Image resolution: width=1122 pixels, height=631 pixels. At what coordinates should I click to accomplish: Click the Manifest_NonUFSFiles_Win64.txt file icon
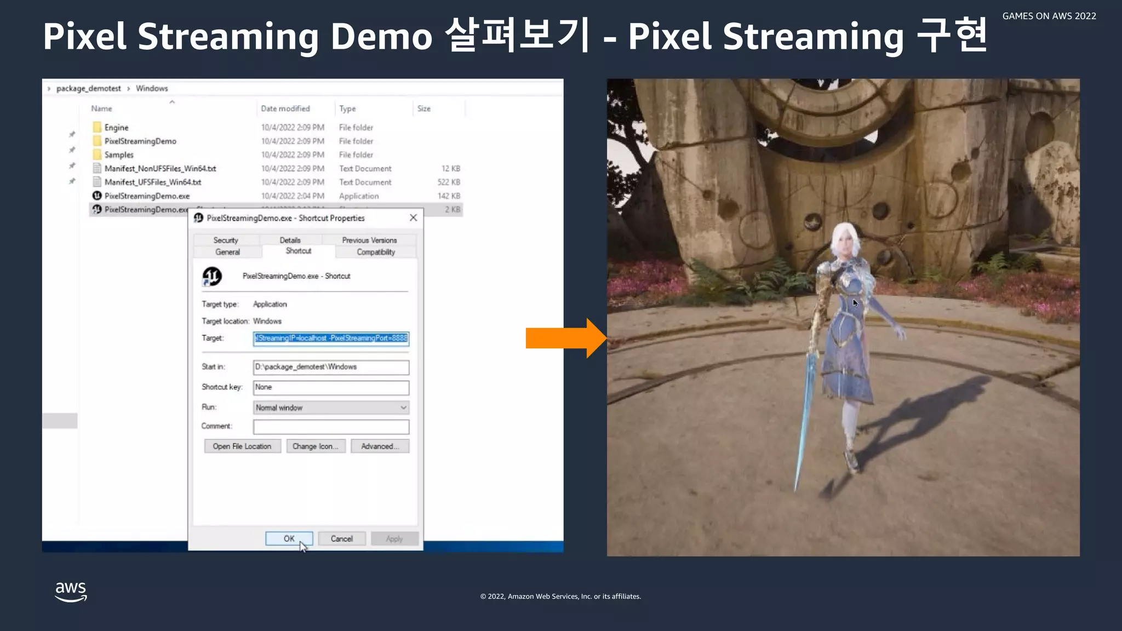97,168
